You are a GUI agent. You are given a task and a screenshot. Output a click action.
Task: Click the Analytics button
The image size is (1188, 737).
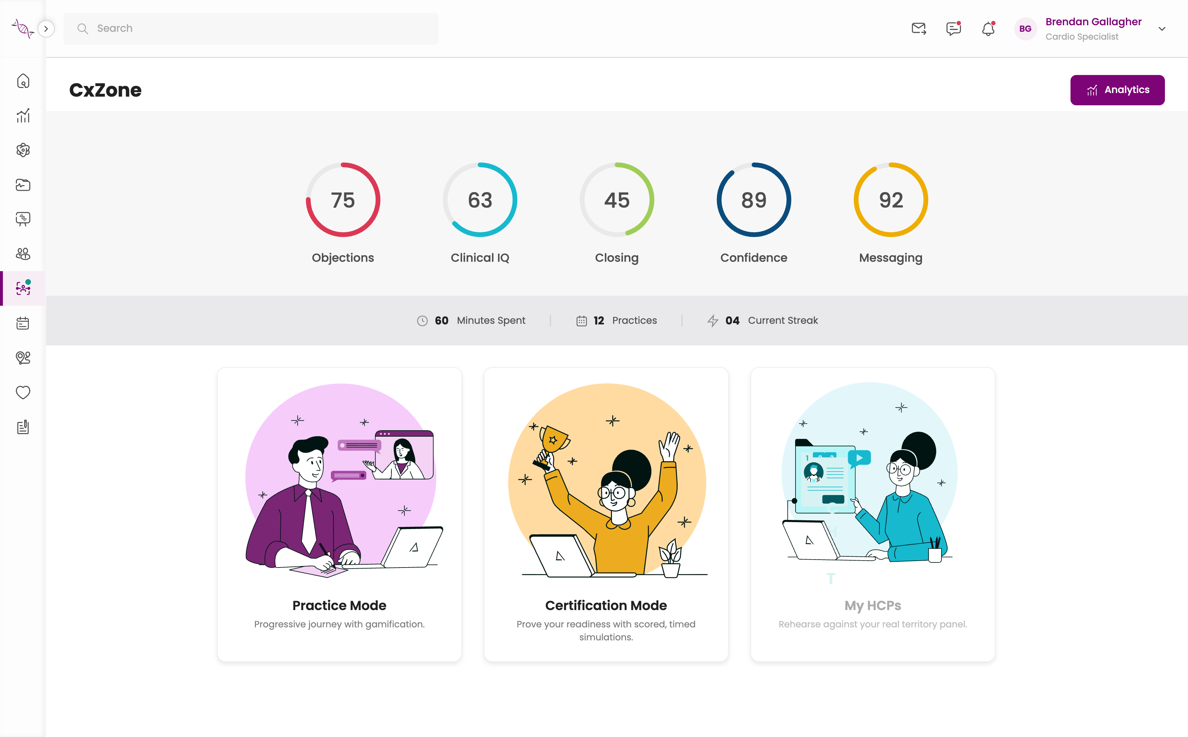(1117, 90)
